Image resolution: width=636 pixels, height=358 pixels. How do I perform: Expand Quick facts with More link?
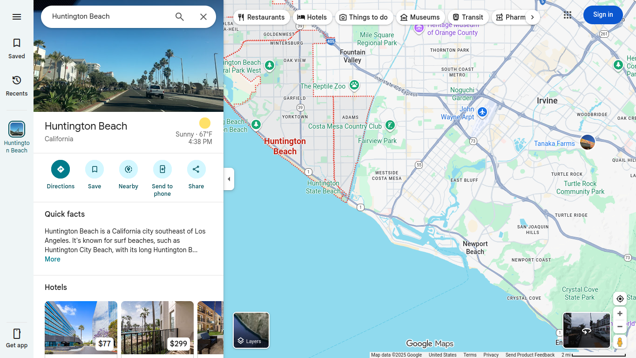[53, 259]
